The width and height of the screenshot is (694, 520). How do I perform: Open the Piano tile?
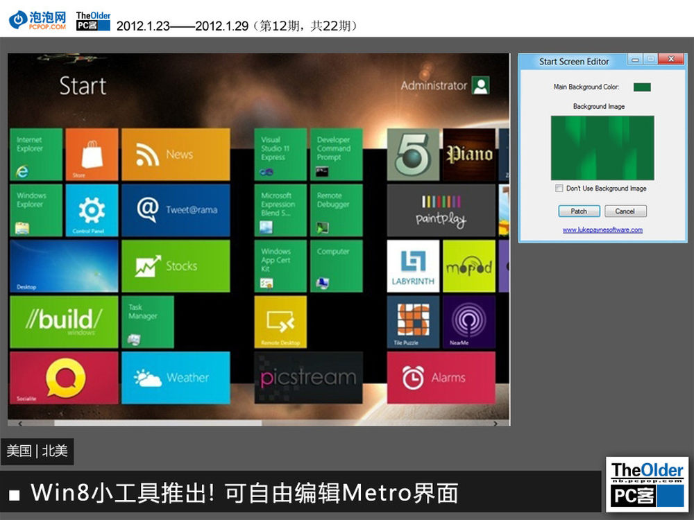tap(469, 155)
